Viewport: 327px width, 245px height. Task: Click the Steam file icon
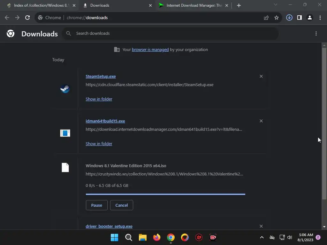coord(65,89)
